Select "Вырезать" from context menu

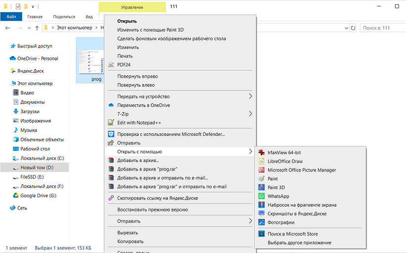coord(127,233)
